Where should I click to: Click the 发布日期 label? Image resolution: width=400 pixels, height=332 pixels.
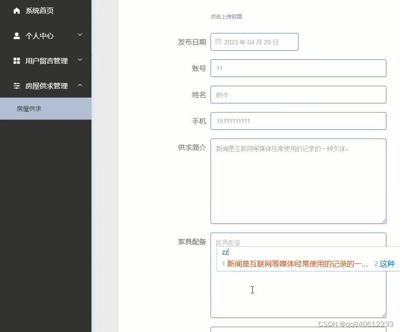coord(192,42)
